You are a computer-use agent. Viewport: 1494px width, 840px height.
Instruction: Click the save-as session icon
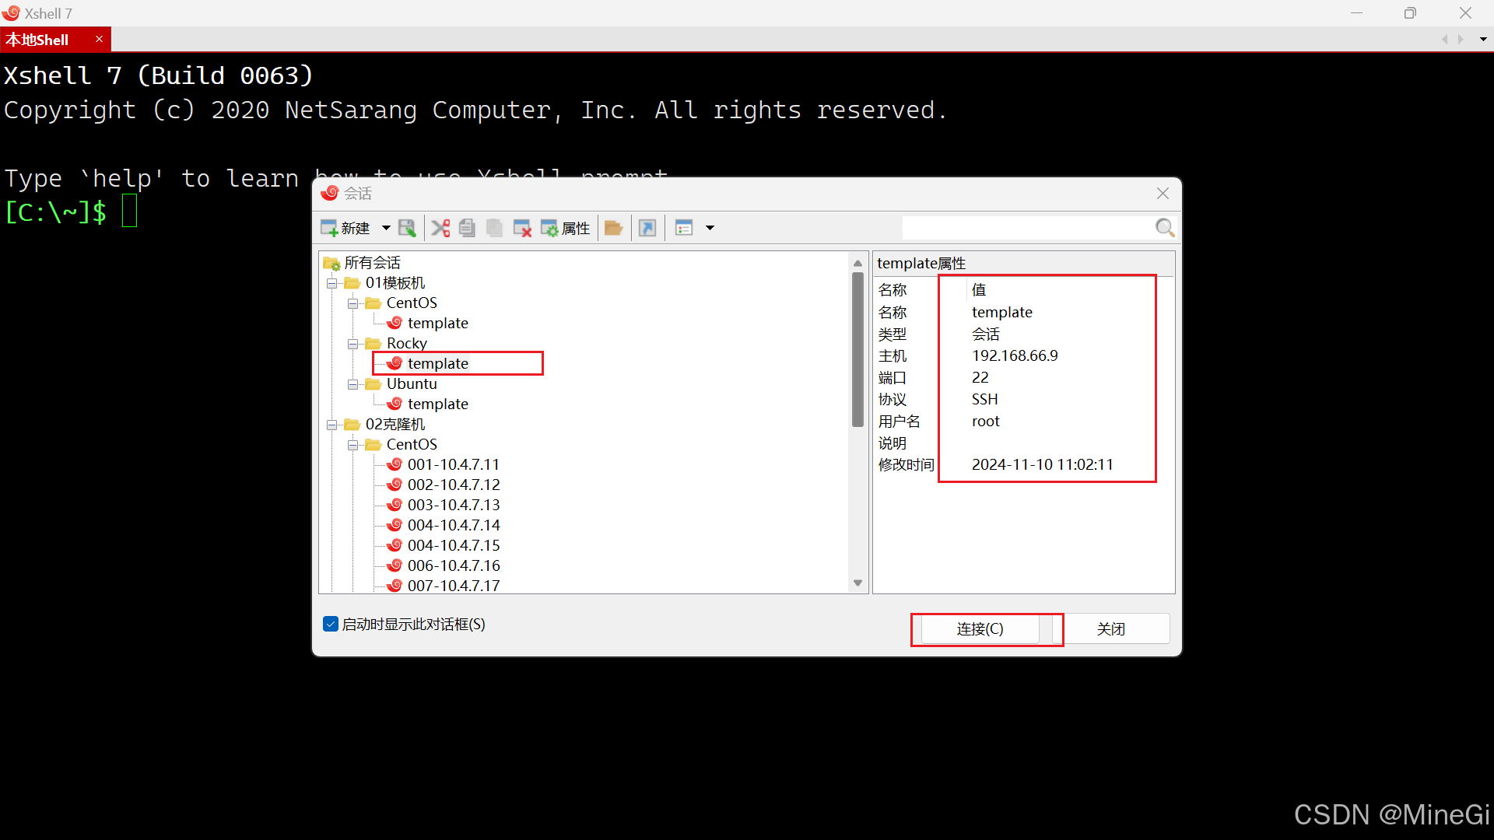[x=407, y=228]
